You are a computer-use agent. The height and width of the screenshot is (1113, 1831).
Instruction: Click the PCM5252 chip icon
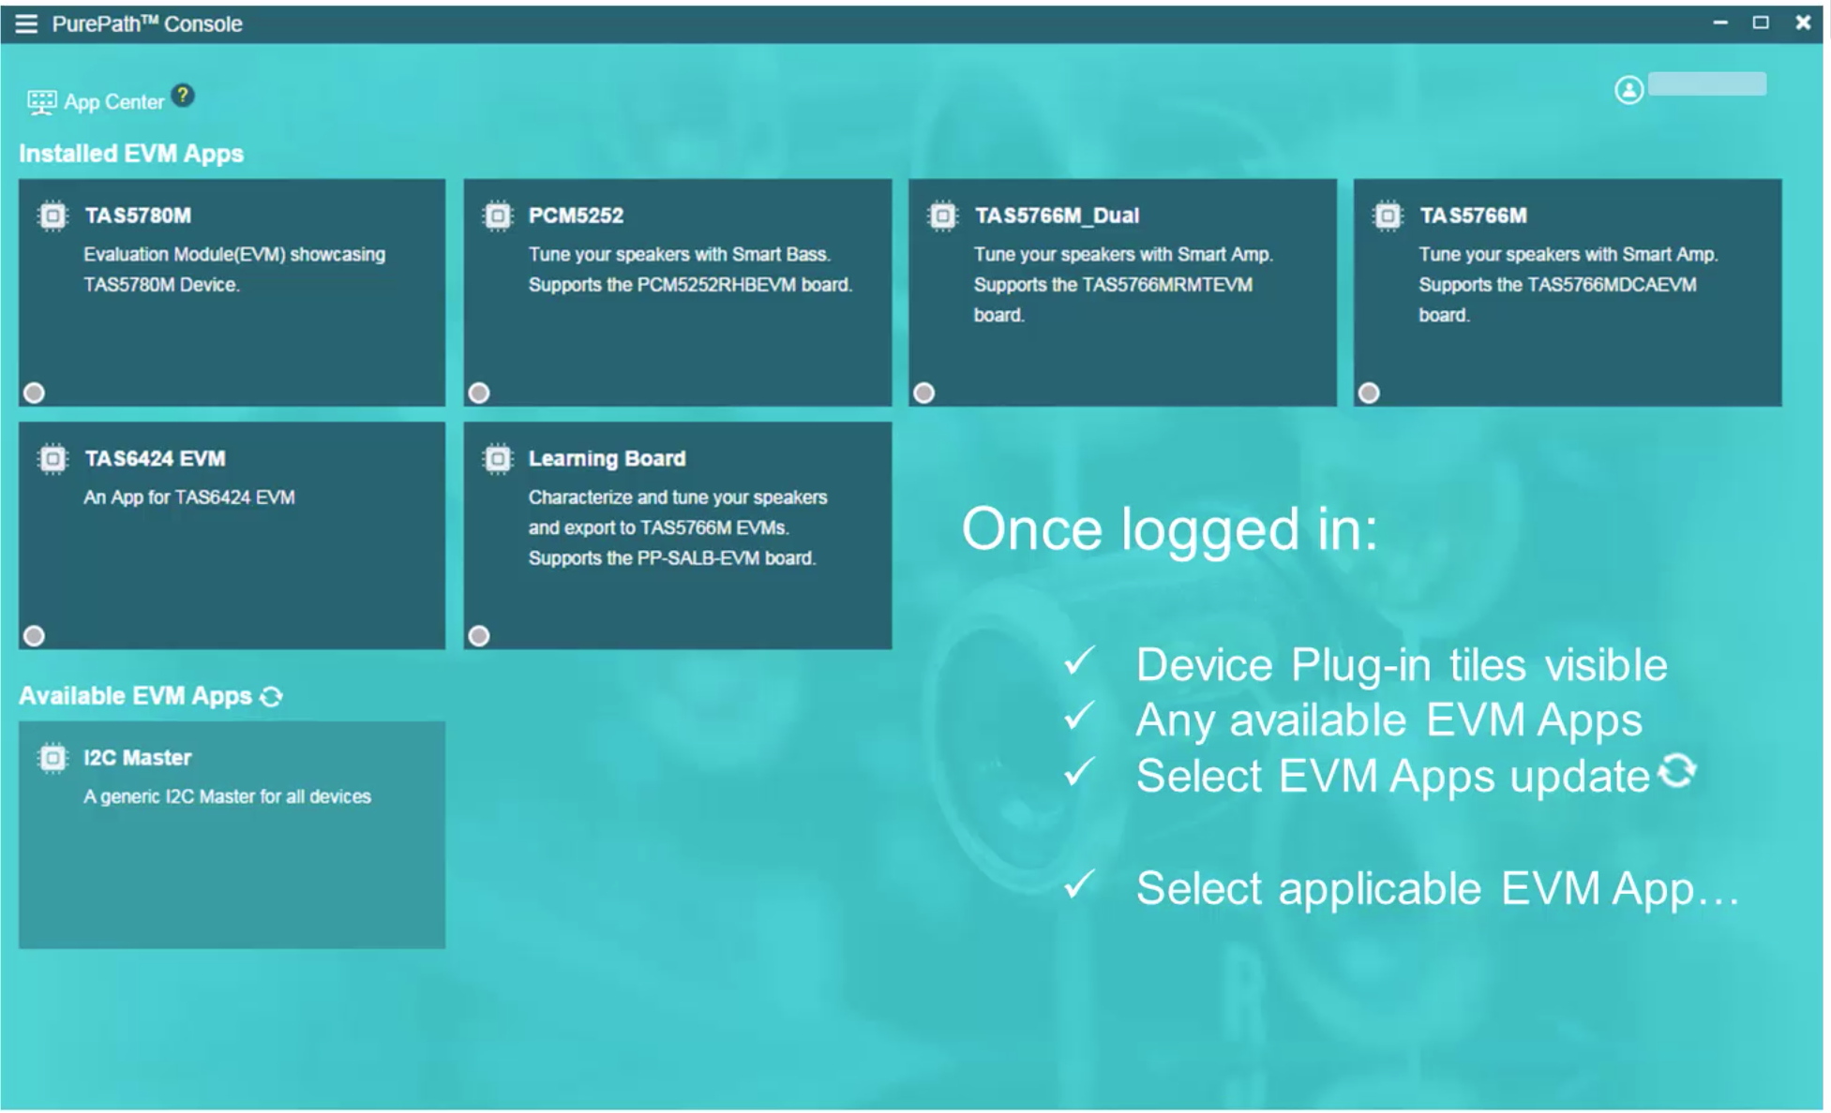[x=498, y=216]
